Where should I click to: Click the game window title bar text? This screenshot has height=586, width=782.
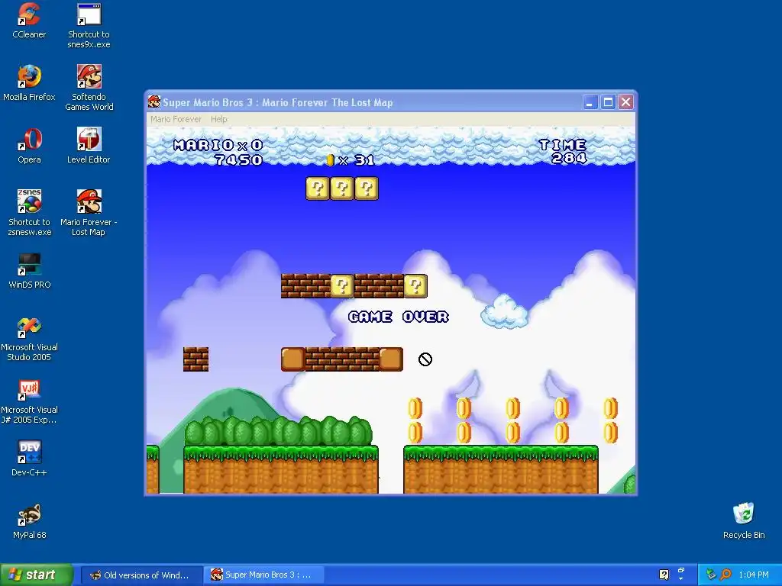pyautogui.click(x=278, y=103)
